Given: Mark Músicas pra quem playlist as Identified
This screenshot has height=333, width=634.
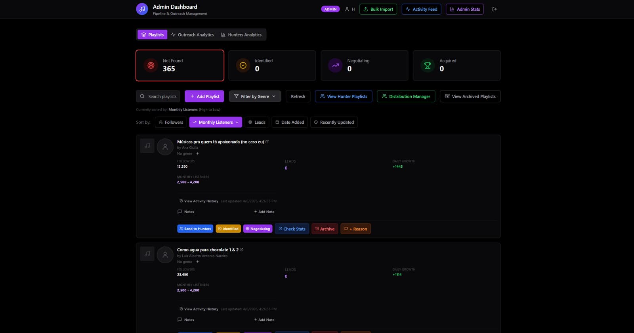Looking at the screenshot, I should coord(228,229).
